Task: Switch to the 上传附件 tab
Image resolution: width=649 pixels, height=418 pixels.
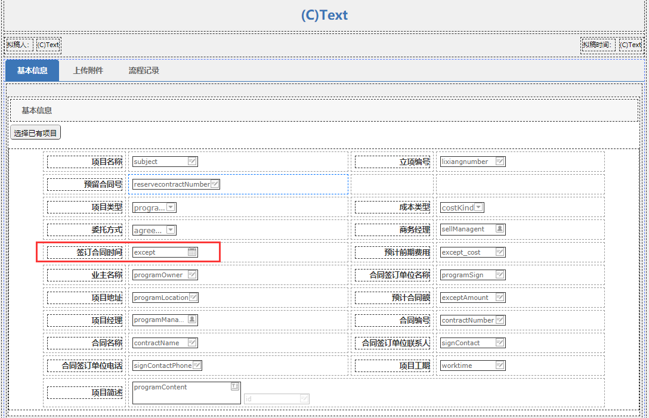Action: (88, 70)
